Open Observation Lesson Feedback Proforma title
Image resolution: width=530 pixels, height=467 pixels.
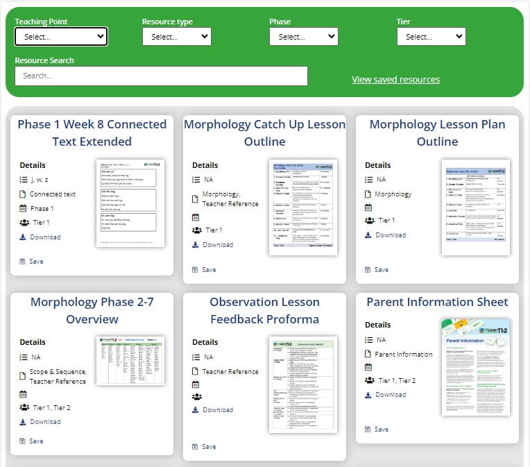coord(264,311)
